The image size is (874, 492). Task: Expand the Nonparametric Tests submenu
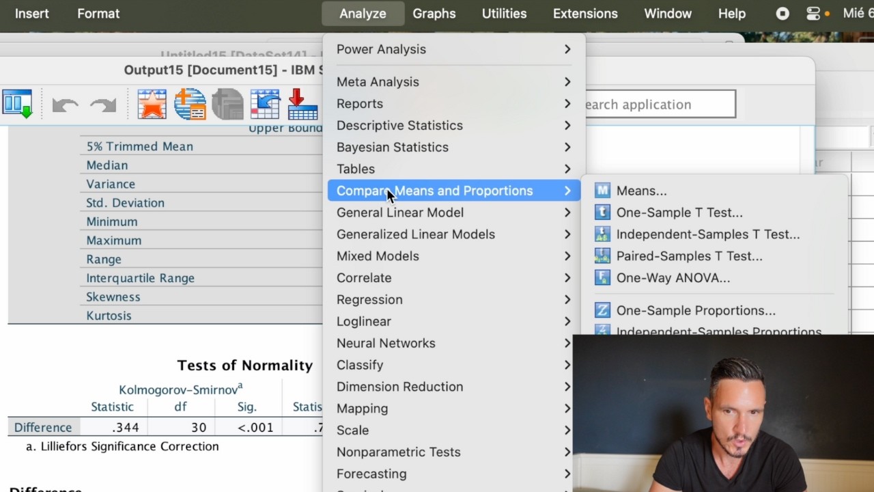tap(454, 452)
